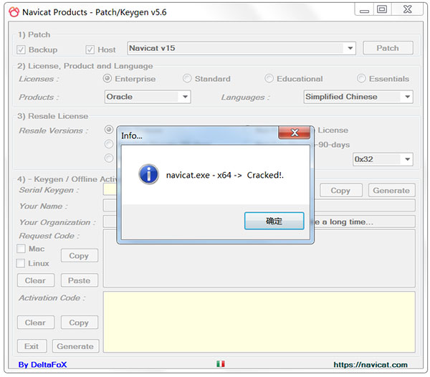Select the Essentials license radio button
This screenshot has height=377, width=430.
(x=361, y=79)
